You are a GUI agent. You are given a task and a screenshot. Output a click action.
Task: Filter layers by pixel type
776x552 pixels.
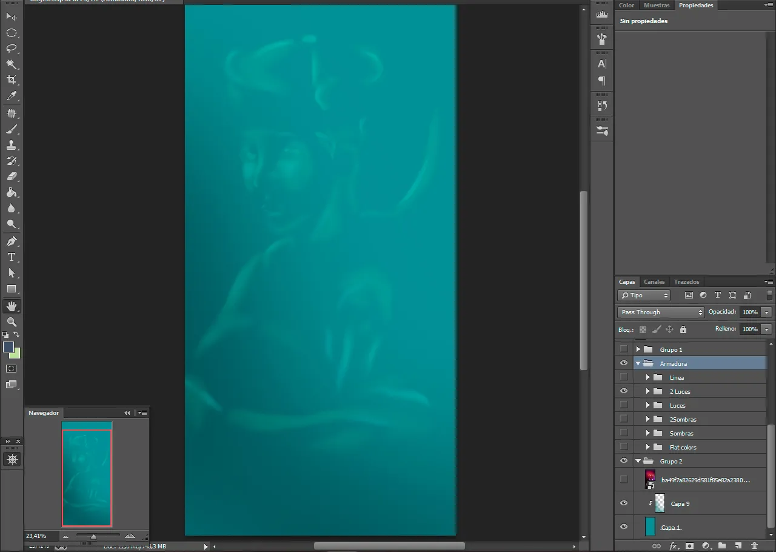point(689,295)
